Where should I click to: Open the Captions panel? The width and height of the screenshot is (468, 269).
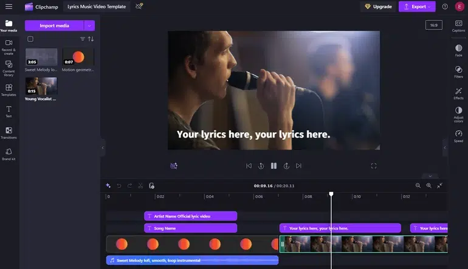pos(458,26)
